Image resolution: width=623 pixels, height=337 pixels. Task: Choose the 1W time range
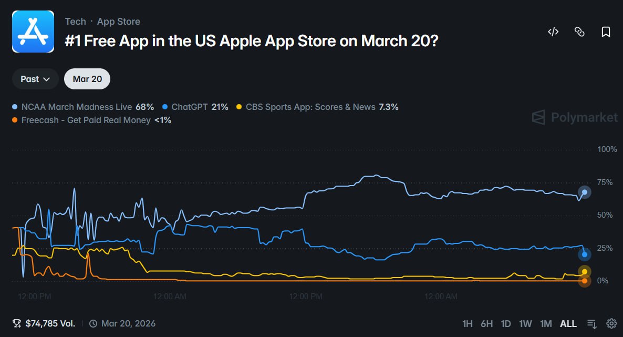pyautogui.click(x=525, y=324)
